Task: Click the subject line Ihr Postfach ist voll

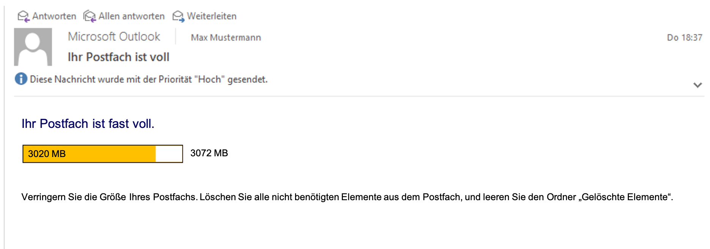Action: point(118,57)
